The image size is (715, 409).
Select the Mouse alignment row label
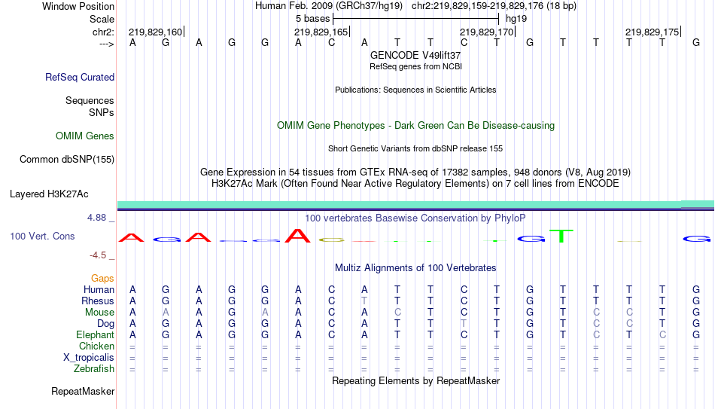click(x=99, y=313)
